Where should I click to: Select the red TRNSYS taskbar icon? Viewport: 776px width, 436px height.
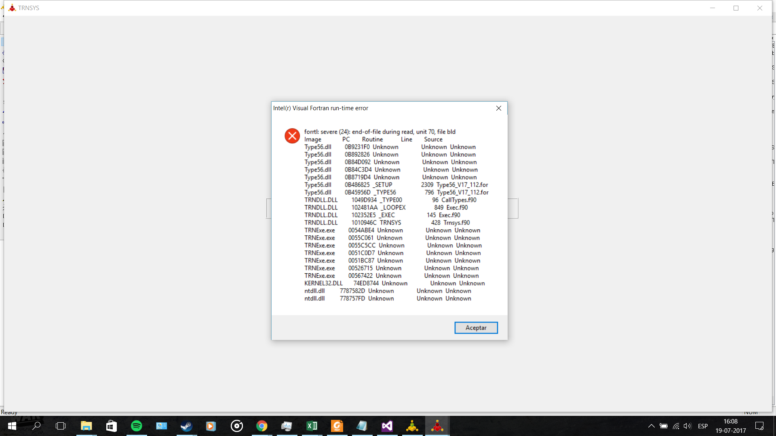[437, 426]
